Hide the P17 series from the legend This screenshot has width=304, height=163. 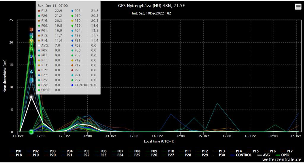coord(290,150)
